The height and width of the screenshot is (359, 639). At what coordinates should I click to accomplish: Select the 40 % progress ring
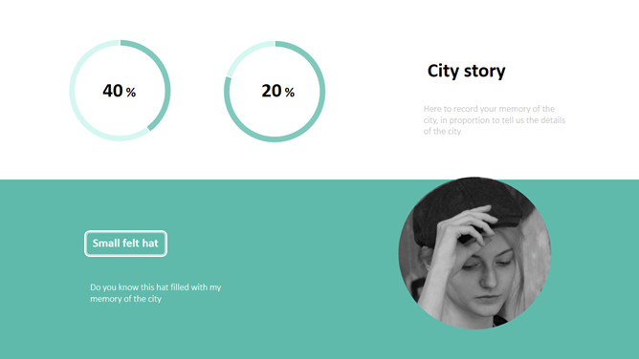[120, 91]
